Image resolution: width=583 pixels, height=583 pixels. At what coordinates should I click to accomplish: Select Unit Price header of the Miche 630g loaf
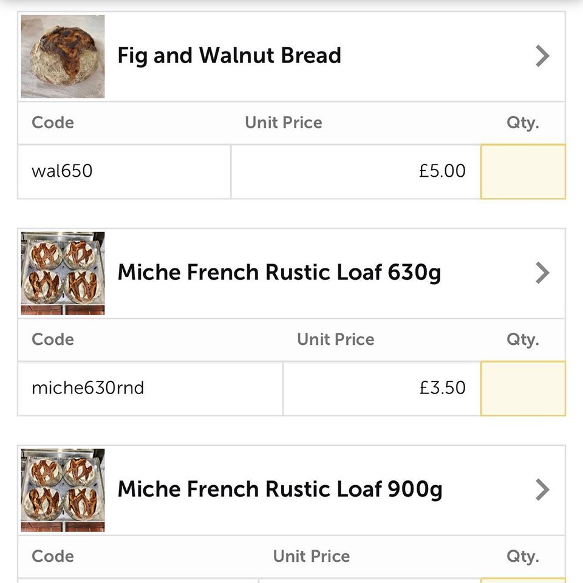[335, 339]
